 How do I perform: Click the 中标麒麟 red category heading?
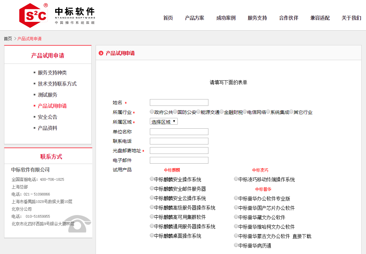point(172,170)
